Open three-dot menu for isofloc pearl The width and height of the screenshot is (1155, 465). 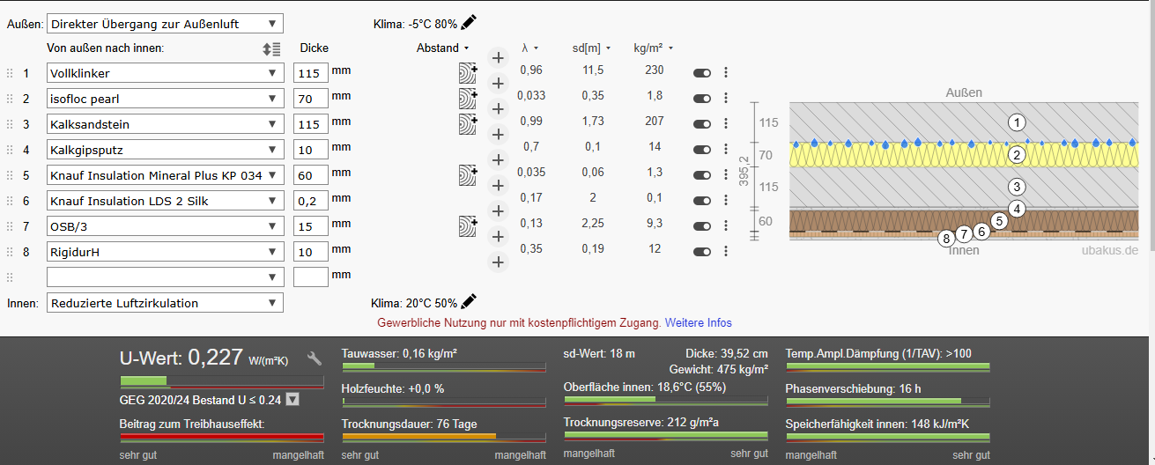pyautogui.click(x=726, y=99)
